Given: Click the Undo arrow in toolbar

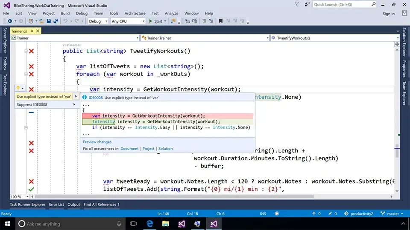Looking at the screenshot, I should point(65,21).
